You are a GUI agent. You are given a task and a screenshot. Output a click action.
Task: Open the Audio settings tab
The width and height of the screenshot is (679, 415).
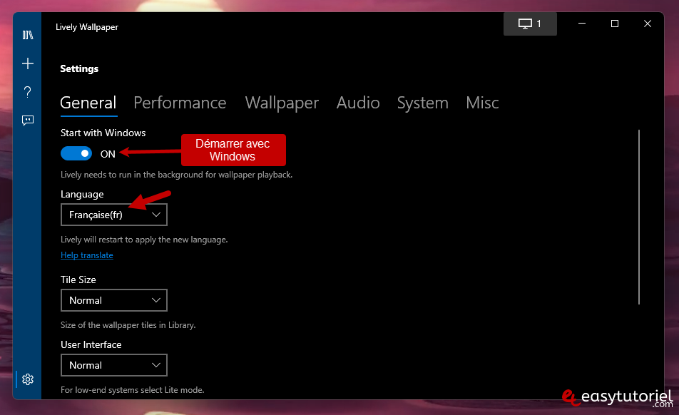(358, 103)
